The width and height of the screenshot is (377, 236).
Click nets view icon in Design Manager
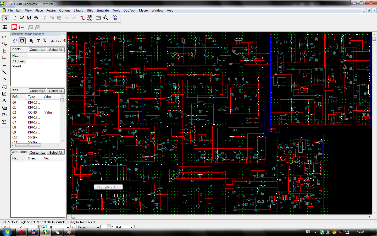coord(15,41)
